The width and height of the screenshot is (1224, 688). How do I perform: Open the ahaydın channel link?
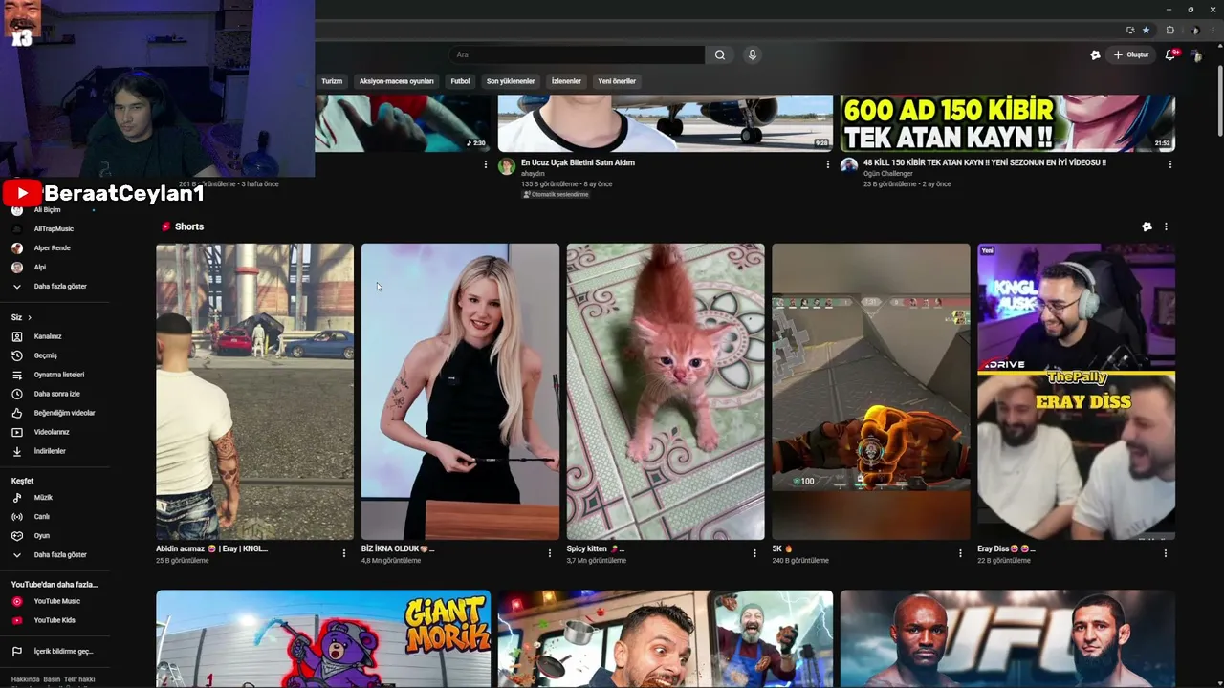[533, 174]
